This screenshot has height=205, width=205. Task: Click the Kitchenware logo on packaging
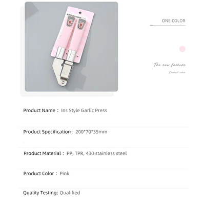74,16
